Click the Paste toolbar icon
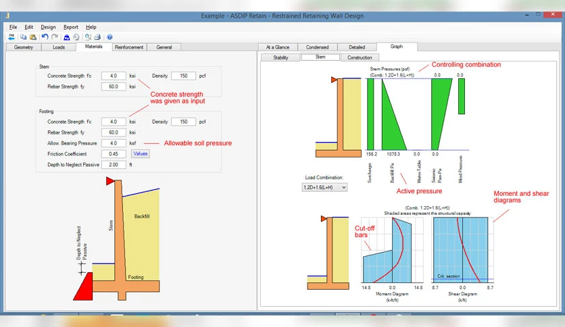The image size is (565, 327). (33, 36)
